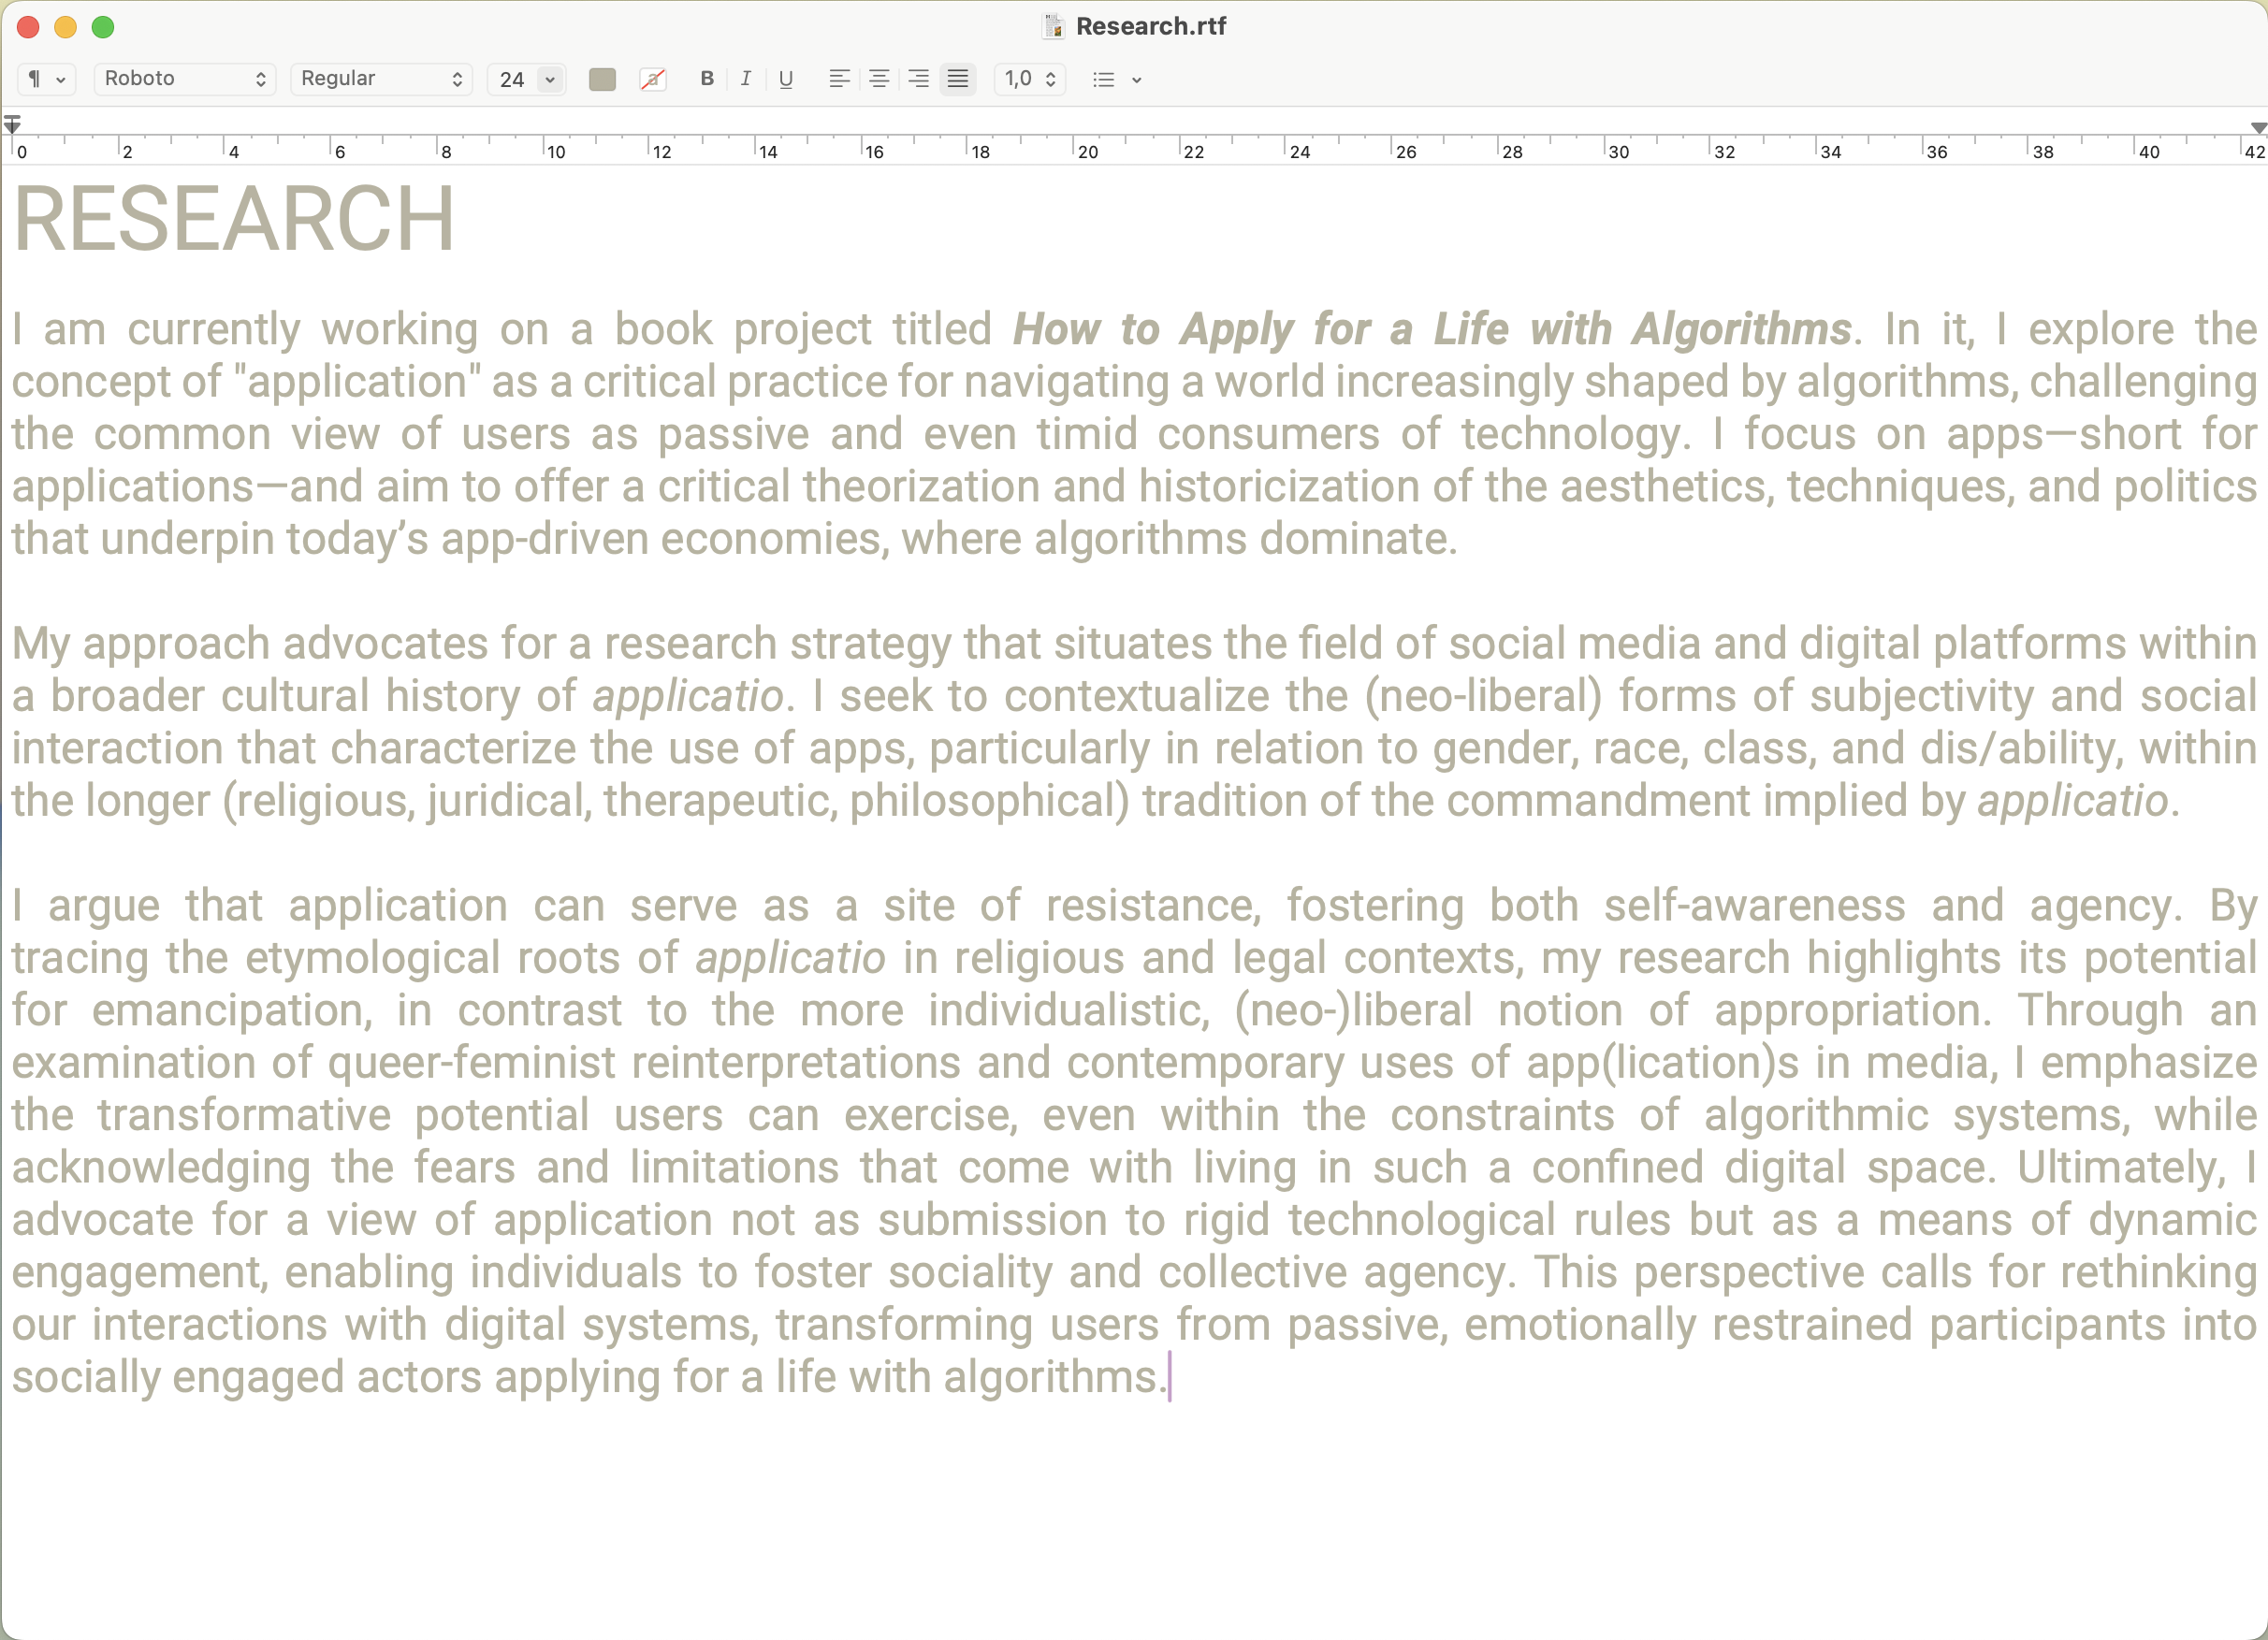Toggle underline formatting
The image size is (2268, 1640).
tap(786, 79)
